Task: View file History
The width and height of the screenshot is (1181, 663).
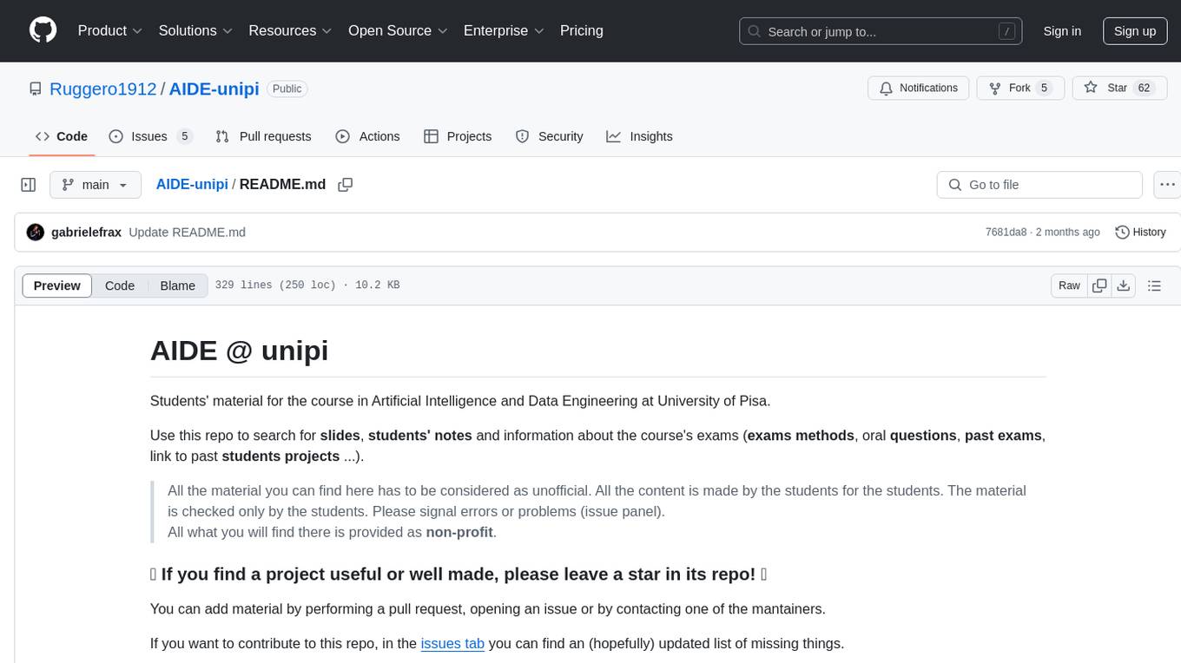Action: pos(1140,233)
